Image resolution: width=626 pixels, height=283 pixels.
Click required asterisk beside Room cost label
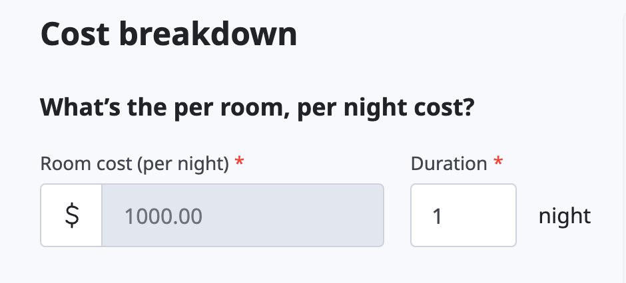pyautogui.click(x=239, y=161)
